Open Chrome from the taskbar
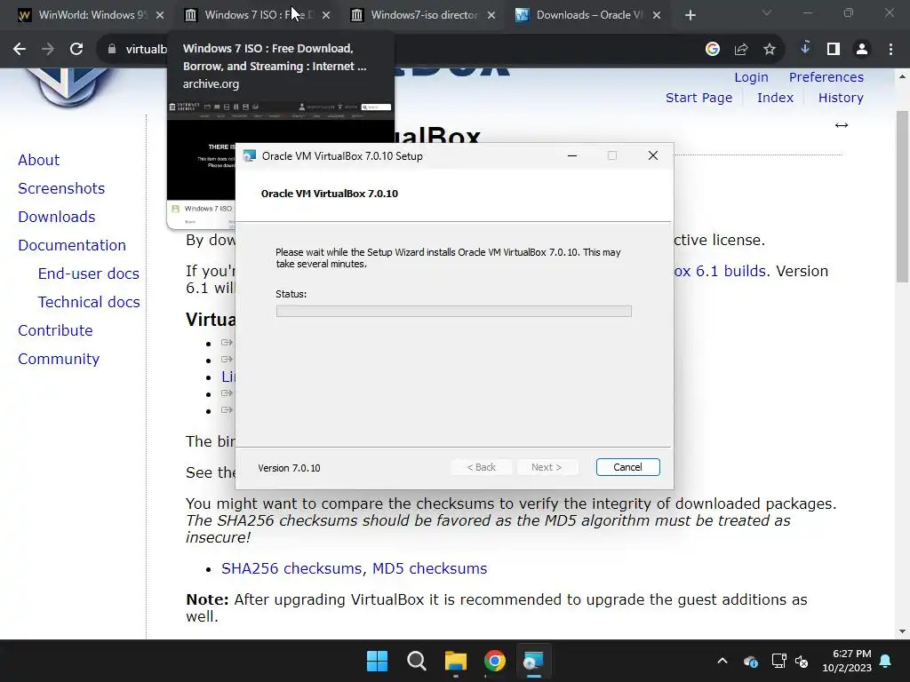This screenshot has width=910, height=682. (494, 661)
